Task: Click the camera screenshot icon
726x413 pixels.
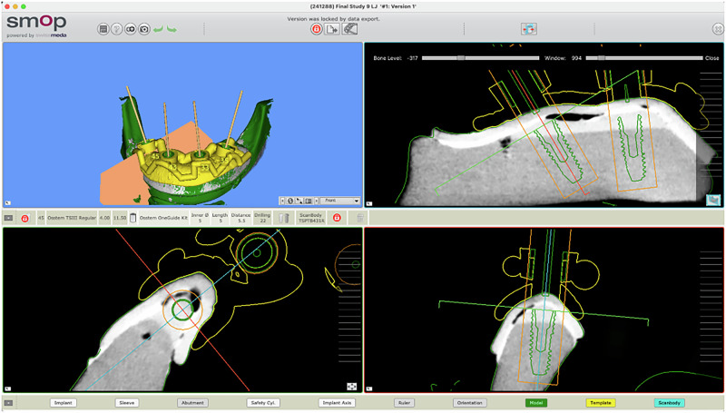Action: (x=144, y=29)
